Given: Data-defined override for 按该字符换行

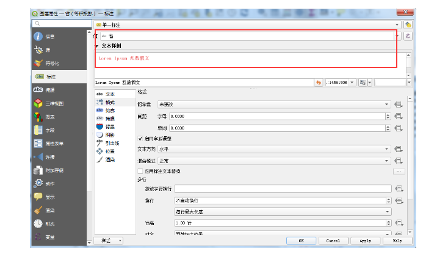Looking at the screenshot, I should 399,189.
